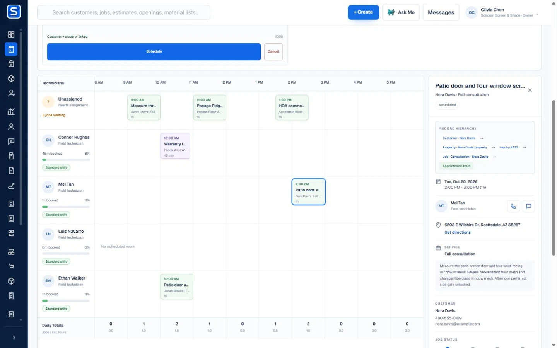
Task: Focus the search customers and jobs field
Action: [124, 12]
